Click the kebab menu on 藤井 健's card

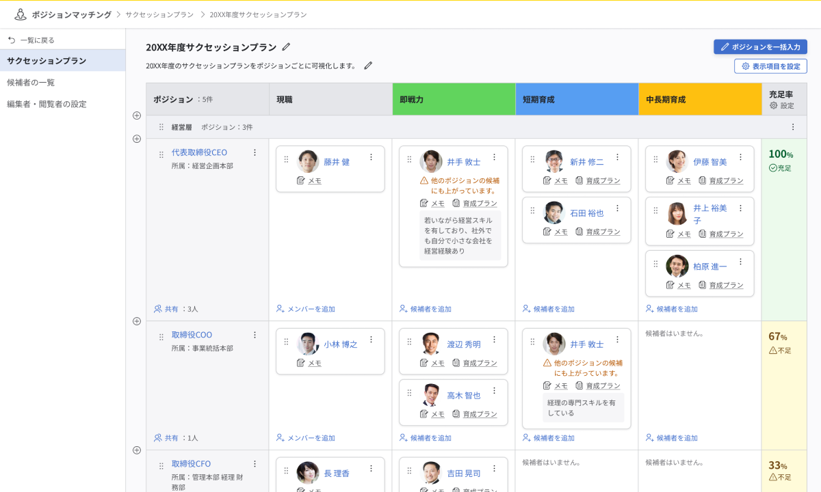tap(372, 157)
